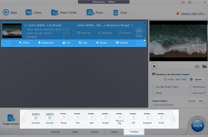Open the Cut editing tool

click(x=66, y=43)
